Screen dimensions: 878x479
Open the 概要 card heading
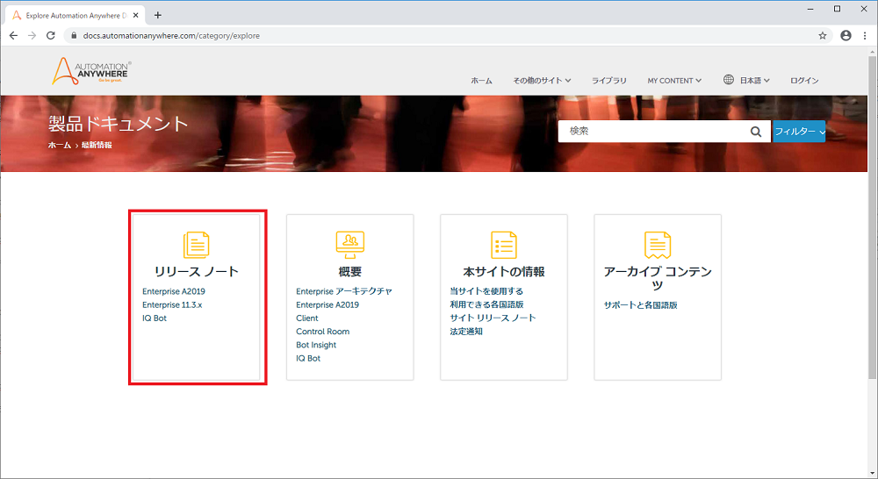[x=350, y=271]
